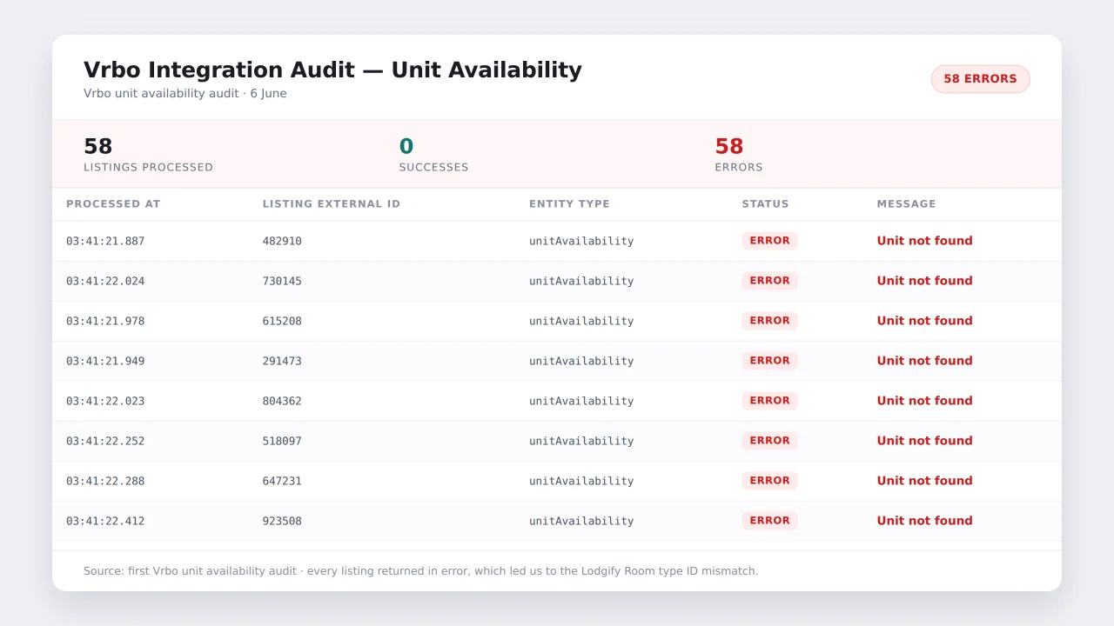The image size is (1114, 626).
Task: Click listing ID 923508
Action: [x=282, y=521]
